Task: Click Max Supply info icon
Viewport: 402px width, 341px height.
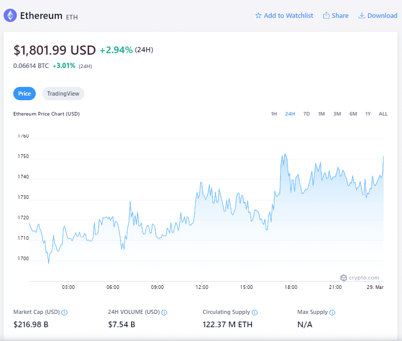Action: [x=332, y=312]
